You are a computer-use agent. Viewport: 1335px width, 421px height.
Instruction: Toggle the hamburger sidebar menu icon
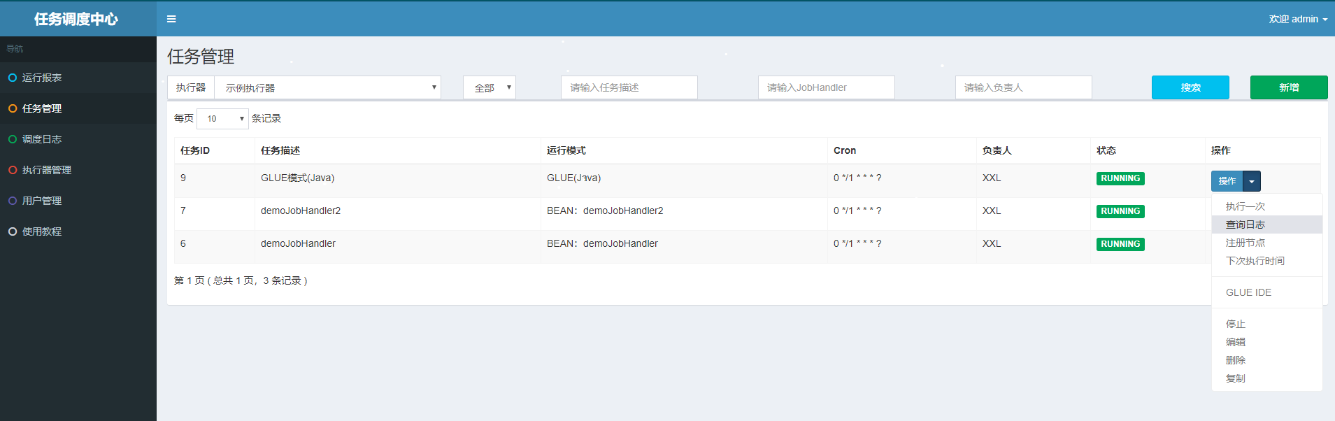171,19
